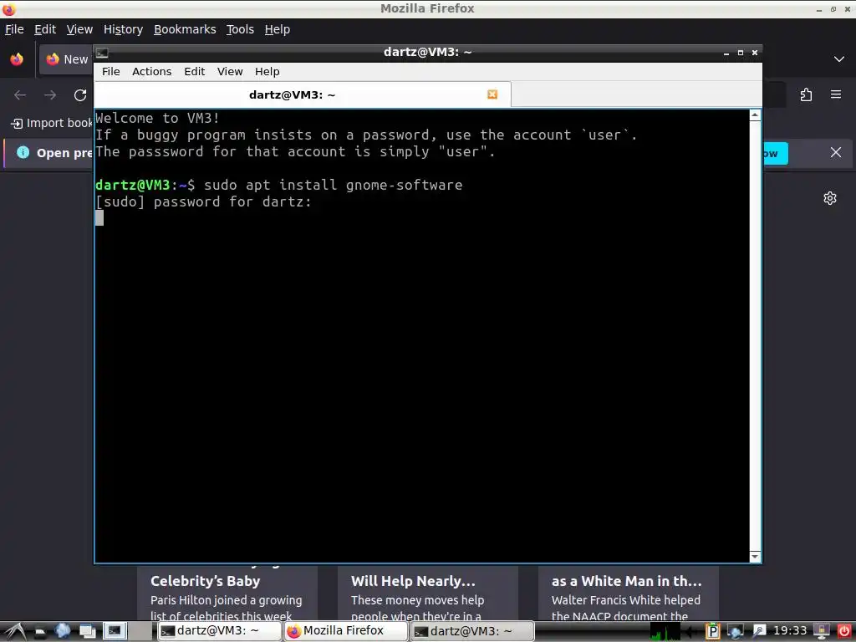Image resolution: width=856 pixels, height=642 pixels.
Task: Click the CPU usage monitor graph
Action: tap(665, 632)
